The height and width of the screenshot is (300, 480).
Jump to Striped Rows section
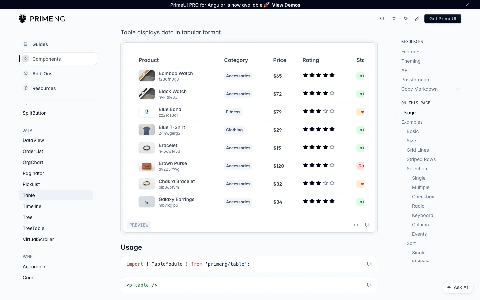click(x=421, y=159)
